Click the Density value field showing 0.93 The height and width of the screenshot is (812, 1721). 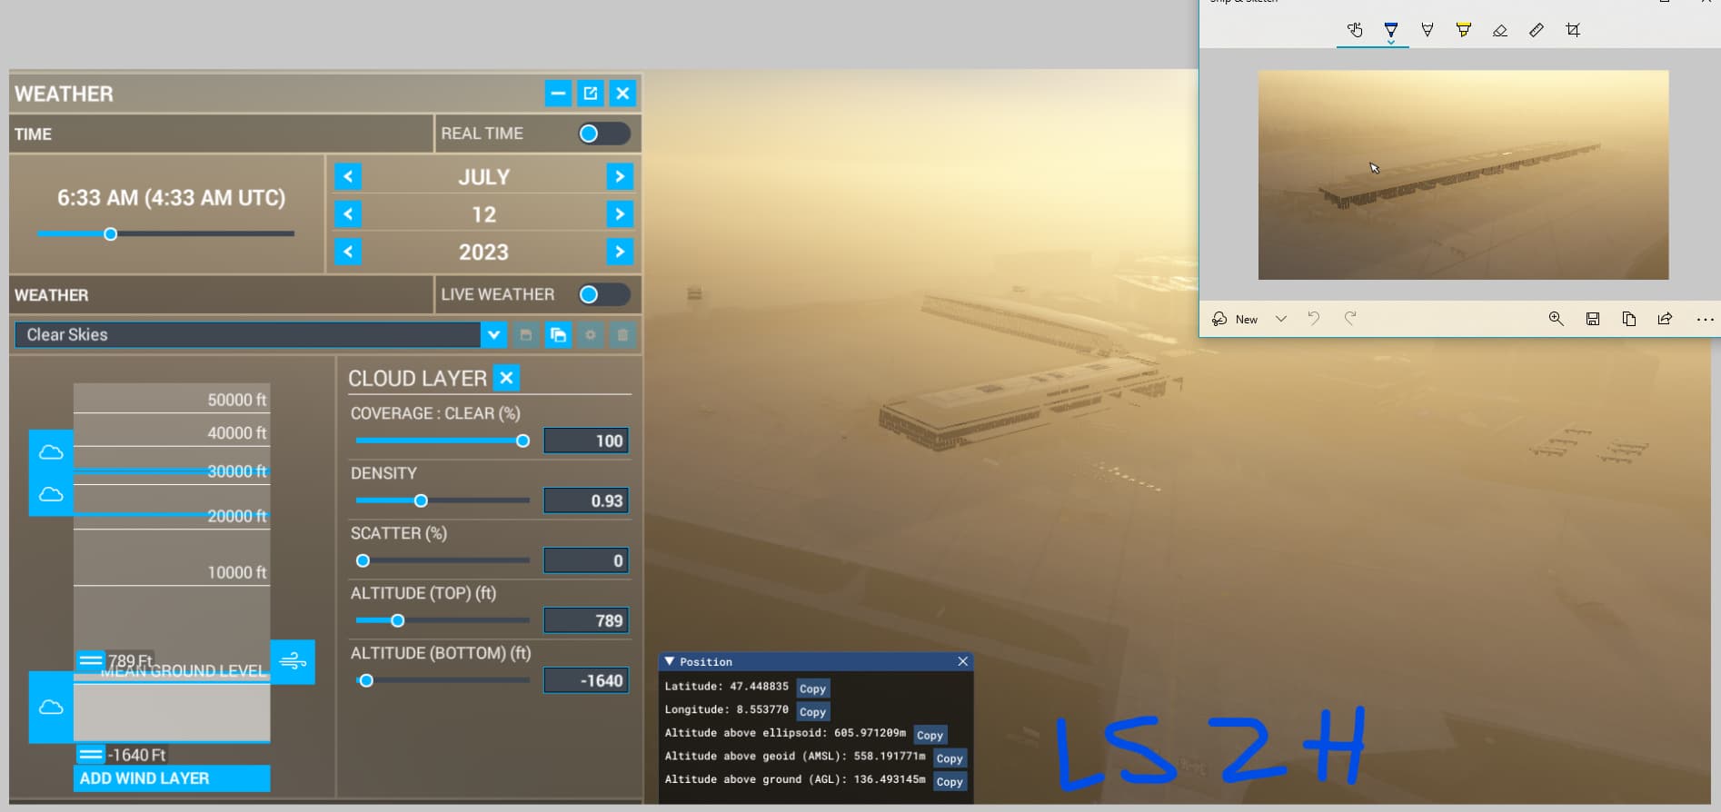click(586, 500)
